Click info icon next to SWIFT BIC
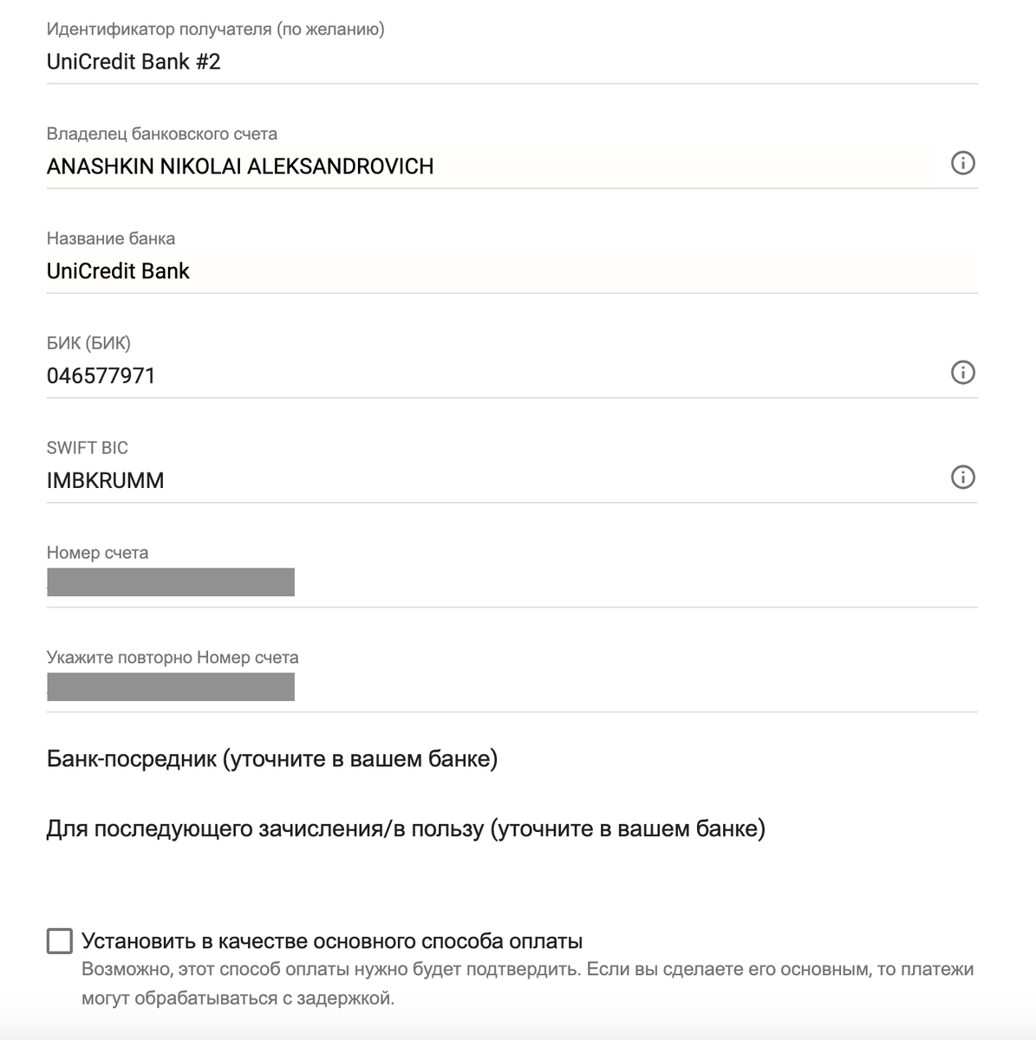 pos(962,478)
